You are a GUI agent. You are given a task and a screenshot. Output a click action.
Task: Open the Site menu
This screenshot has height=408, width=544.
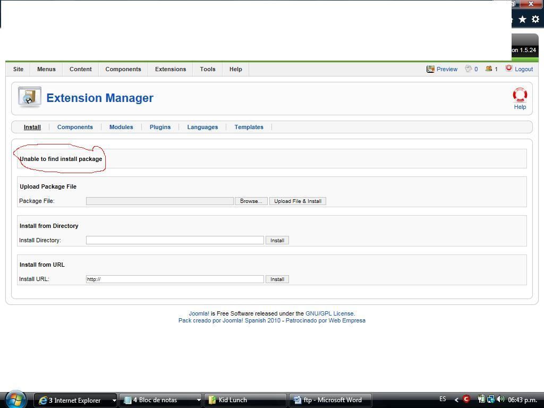[x=18, y=69]
